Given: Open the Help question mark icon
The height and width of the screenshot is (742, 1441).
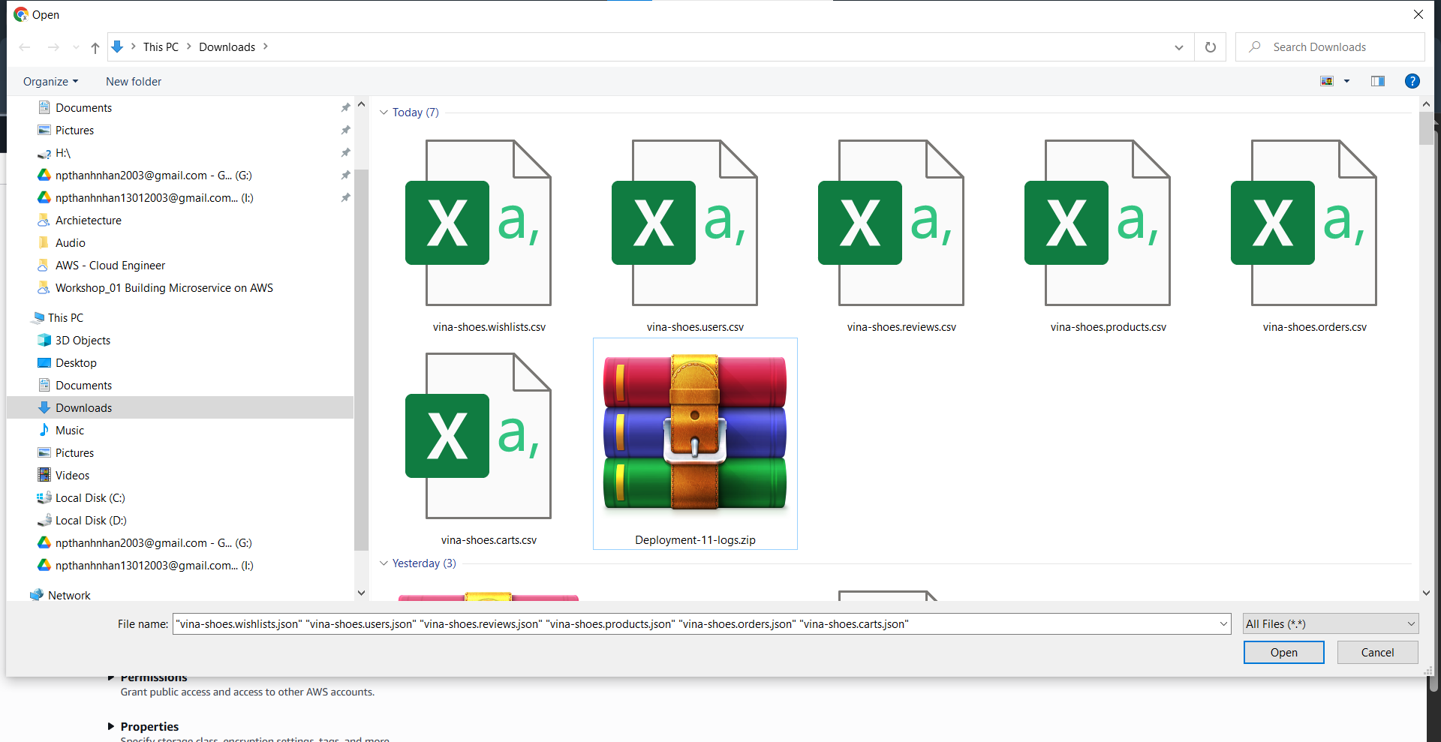Looking at the screenshot, I should 1412,81.
